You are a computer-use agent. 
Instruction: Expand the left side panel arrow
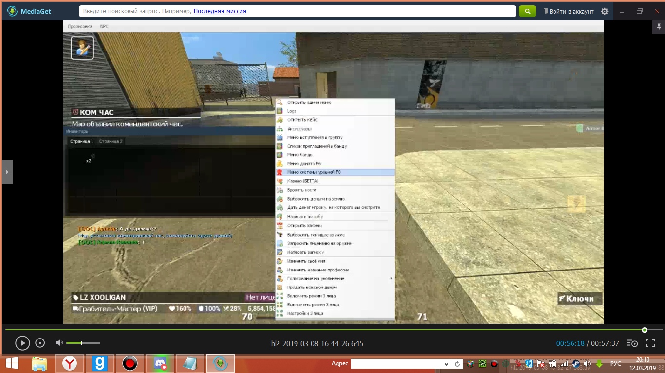point(7,172)
